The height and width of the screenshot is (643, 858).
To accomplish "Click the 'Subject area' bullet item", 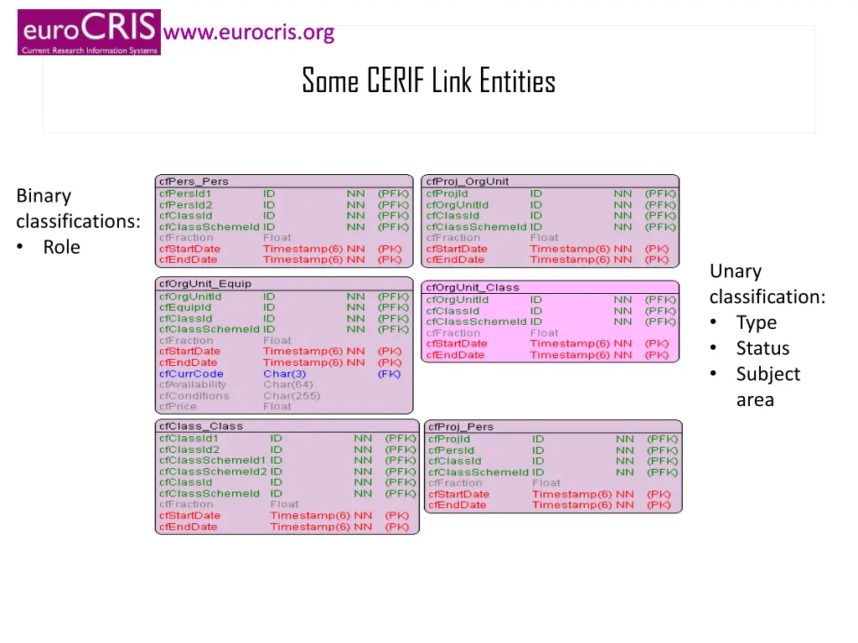I will 768,387.
